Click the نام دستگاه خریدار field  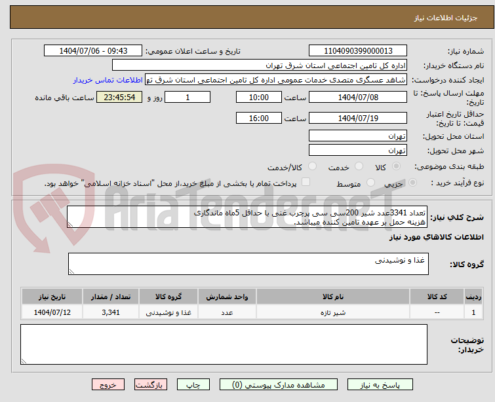click(x=260, y=65)
